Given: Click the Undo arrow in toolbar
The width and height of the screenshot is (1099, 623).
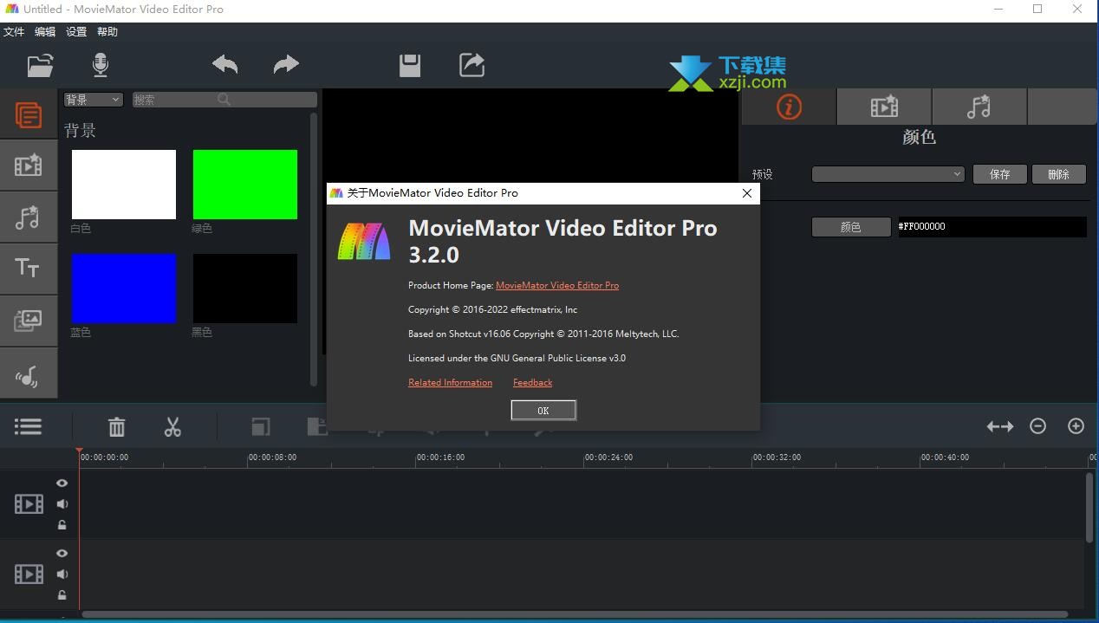Looking at the screenshot, I should click(x=225, y=64).
